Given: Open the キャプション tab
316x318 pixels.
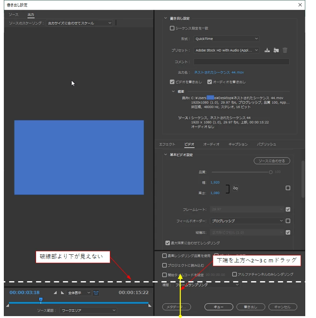Looking at the screenshot, I should pos(238,144).
